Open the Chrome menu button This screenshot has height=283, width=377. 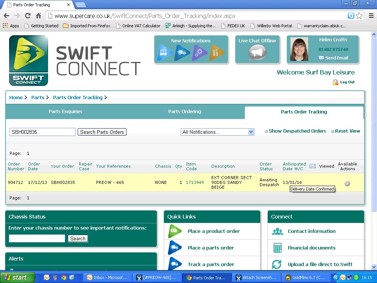(x=371, y=16)
